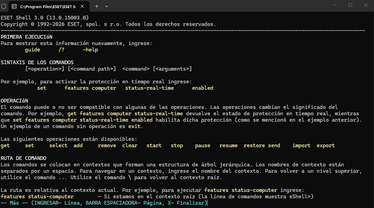Select the ESET Shell terminal tab
This screenshot has width=374, height=208.
point(49,6)
